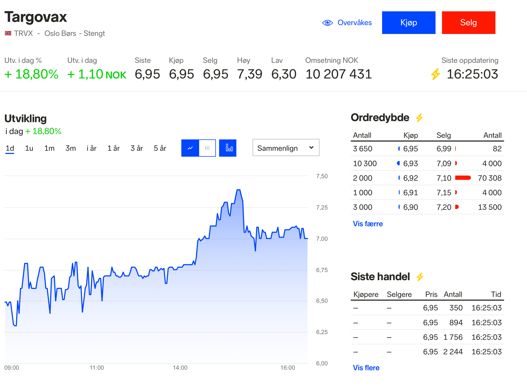Click the 16:25:03 last update time
The image size is (527, 391).
click(x=472, y=74)
